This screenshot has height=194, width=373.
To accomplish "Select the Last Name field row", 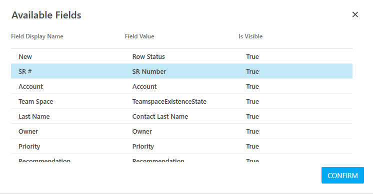I will point(181,116).
